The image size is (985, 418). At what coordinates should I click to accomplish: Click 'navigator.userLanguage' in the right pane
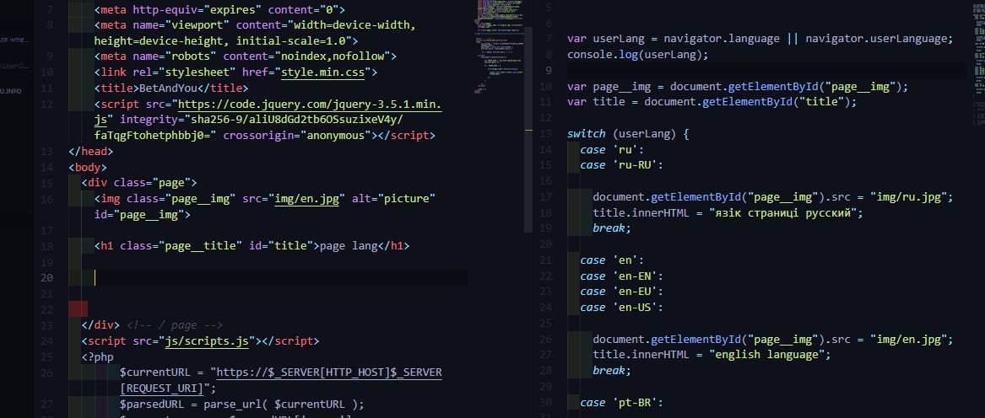coord(876,38)
